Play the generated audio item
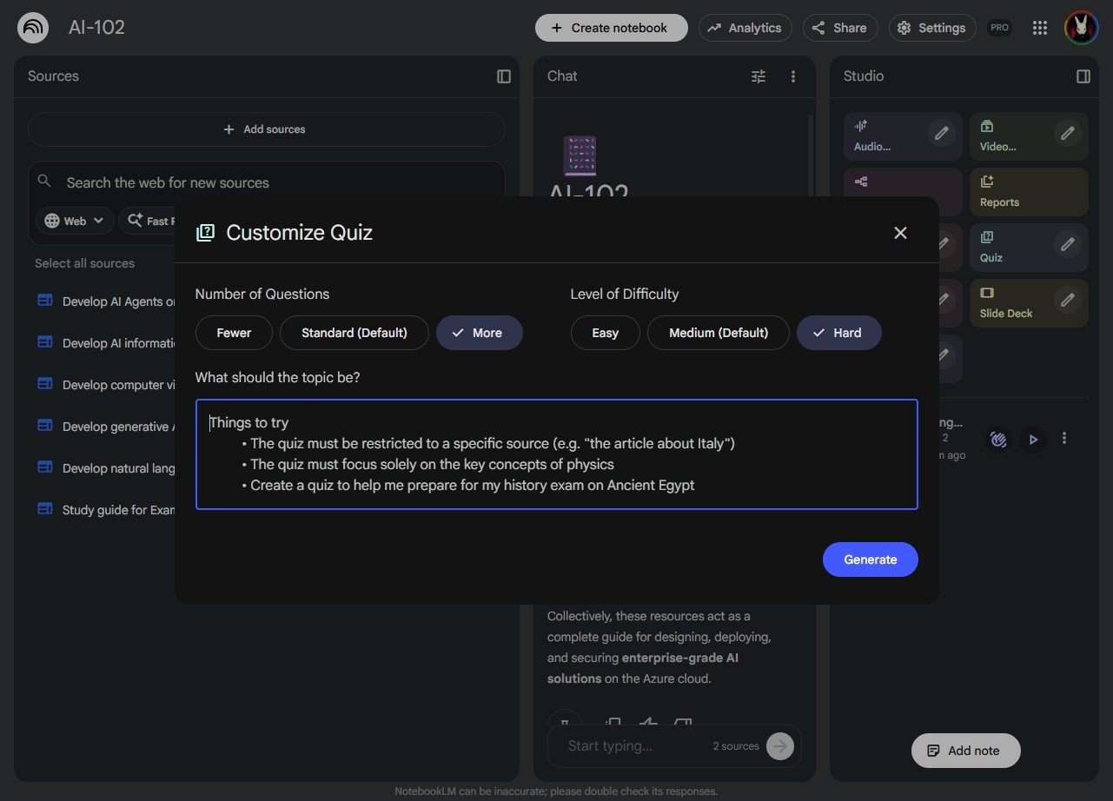Viewport: 1113px width, 801px height. click(1033, 440)
